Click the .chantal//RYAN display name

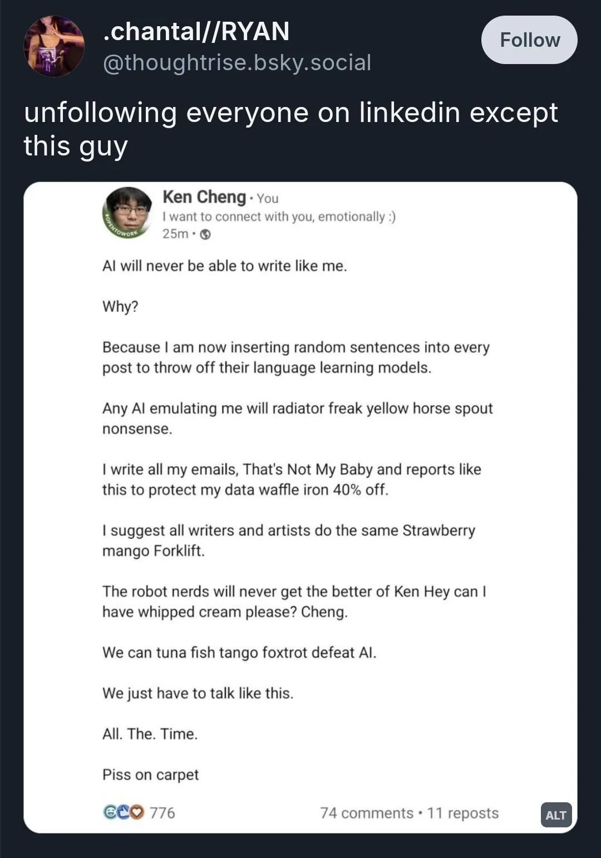(x=196, y=31)
